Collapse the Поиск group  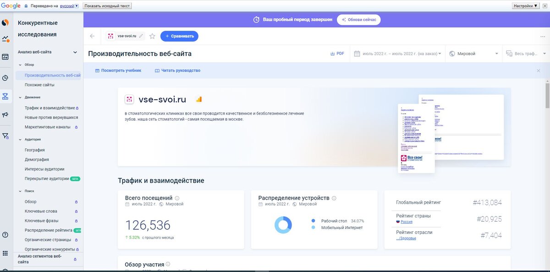point(20,191)
